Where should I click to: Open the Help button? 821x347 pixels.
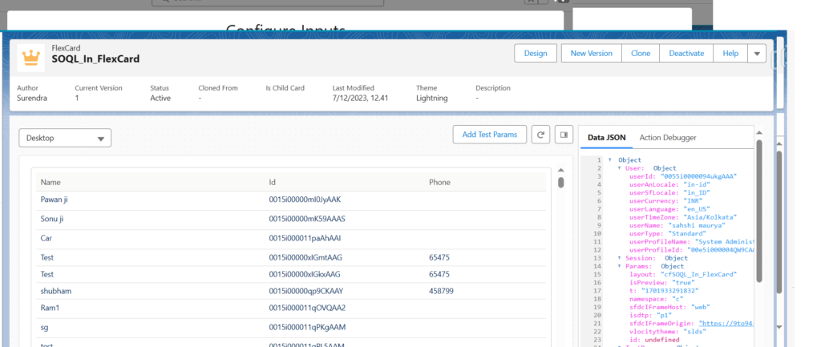tap(730, 54)
